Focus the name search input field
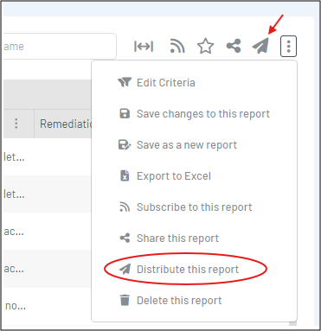The width and height of the screenshot is (321, 331). point(59,46)
